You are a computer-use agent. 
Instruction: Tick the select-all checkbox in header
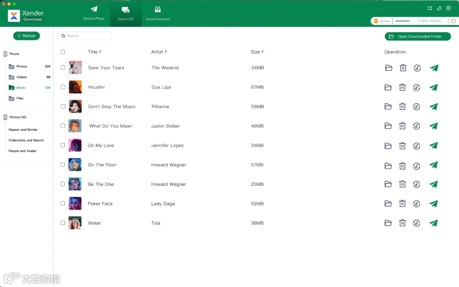62,52
